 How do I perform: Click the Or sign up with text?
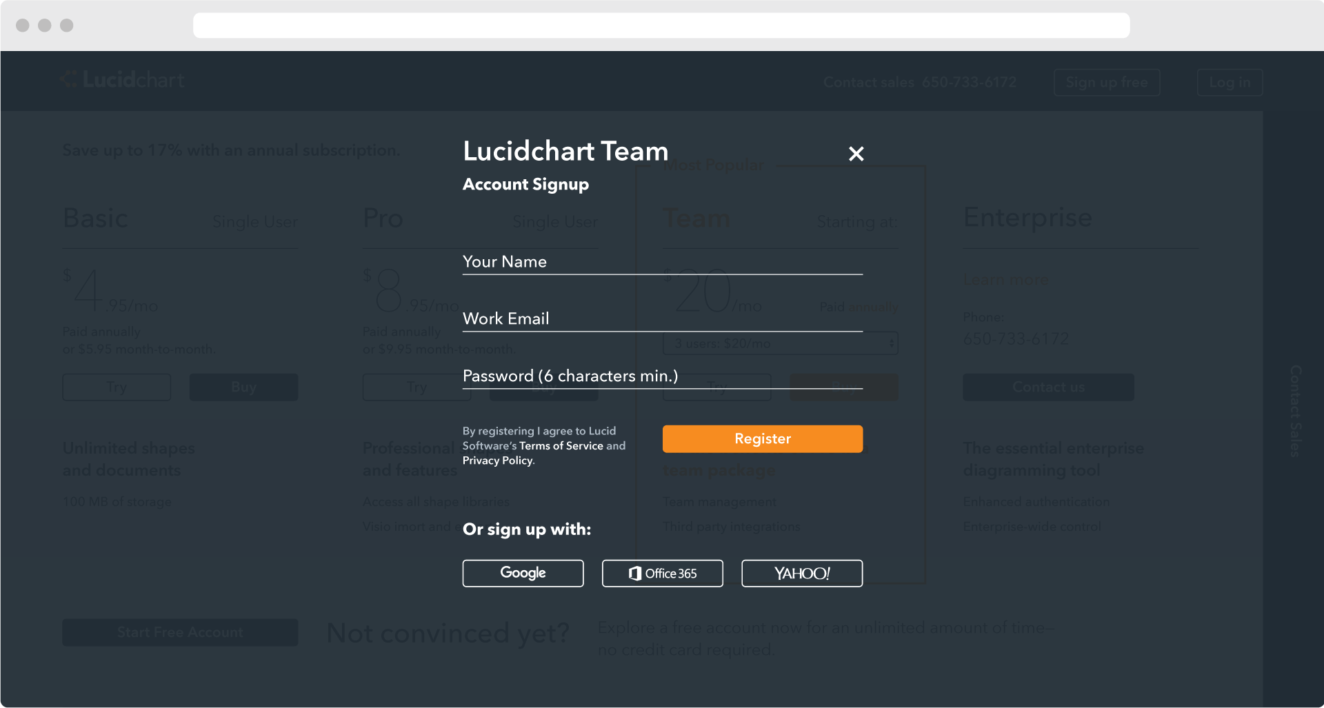(x=527, y=529)
